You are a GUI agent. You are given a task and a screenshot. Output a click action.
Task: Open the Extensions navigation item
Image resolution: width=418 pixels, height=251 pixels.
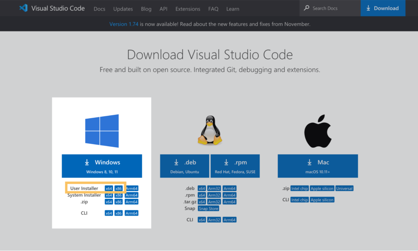pyautogui.click(x=188, y=9)
